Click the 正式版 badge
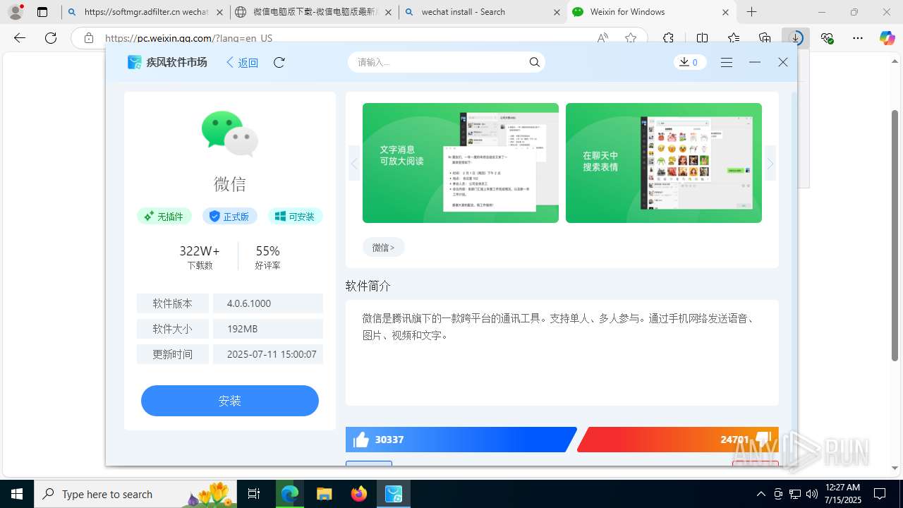Screen dimensions: 903x508 (230, 217)
